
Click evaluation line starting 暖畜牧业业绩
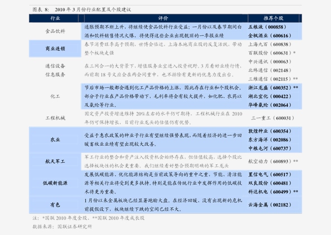pos(121,144)
